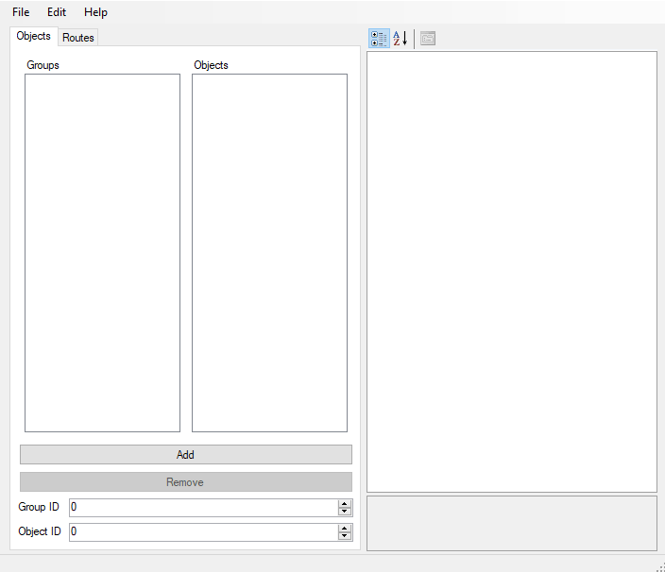This screenshot has width=665, height=572.
Task: Select the Objects tab
Action: pyautogui.click(x=34, y=36)
